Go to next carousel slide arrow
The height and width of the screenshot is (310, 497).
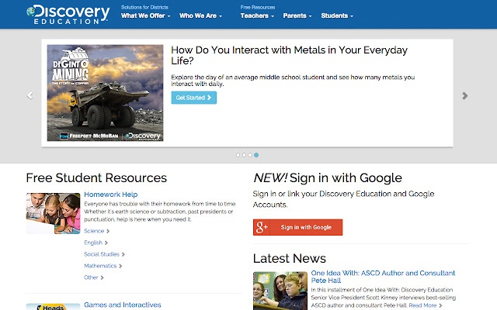tap(464, 95)
